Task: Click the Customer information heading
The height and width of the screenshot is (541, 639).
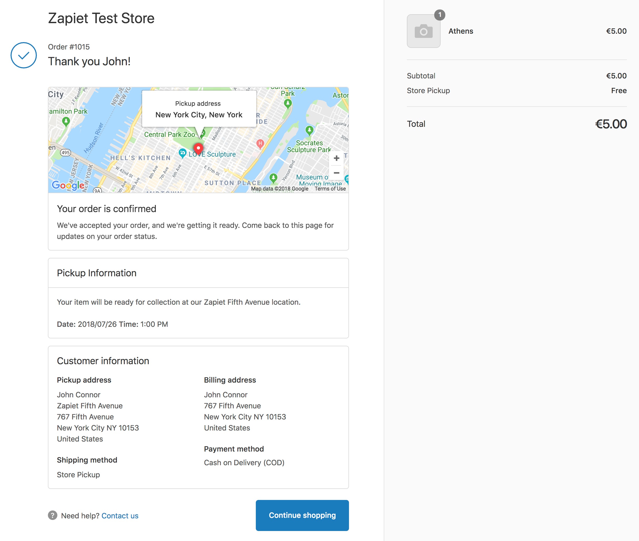Action: point(103,361)
